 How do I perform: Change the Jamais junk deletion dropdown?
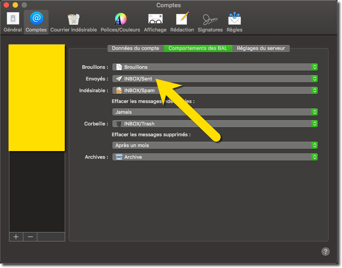pos(215,112)
